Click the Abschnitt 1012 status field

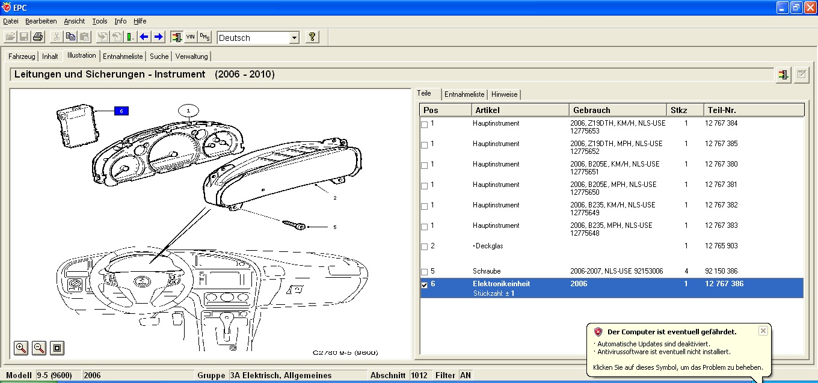[x=419, y=375]
